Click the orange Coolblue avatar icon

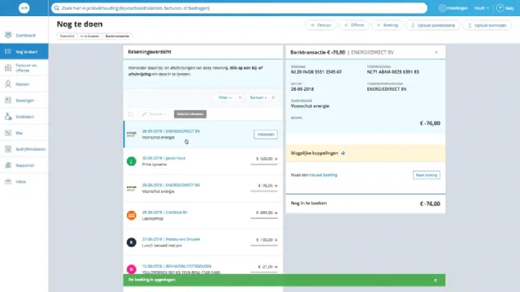click(132, 215)
